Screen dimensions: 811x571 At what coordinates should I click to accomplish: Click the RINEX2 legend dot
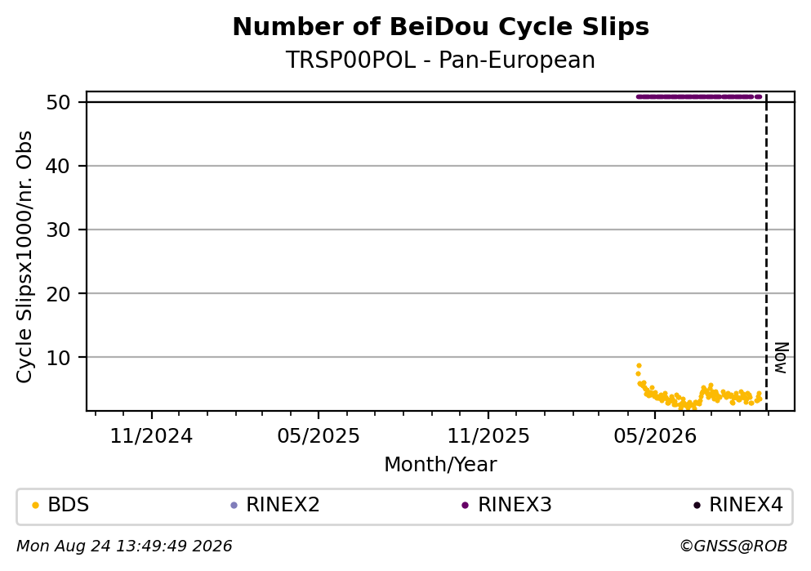click(x=234, y=506)
